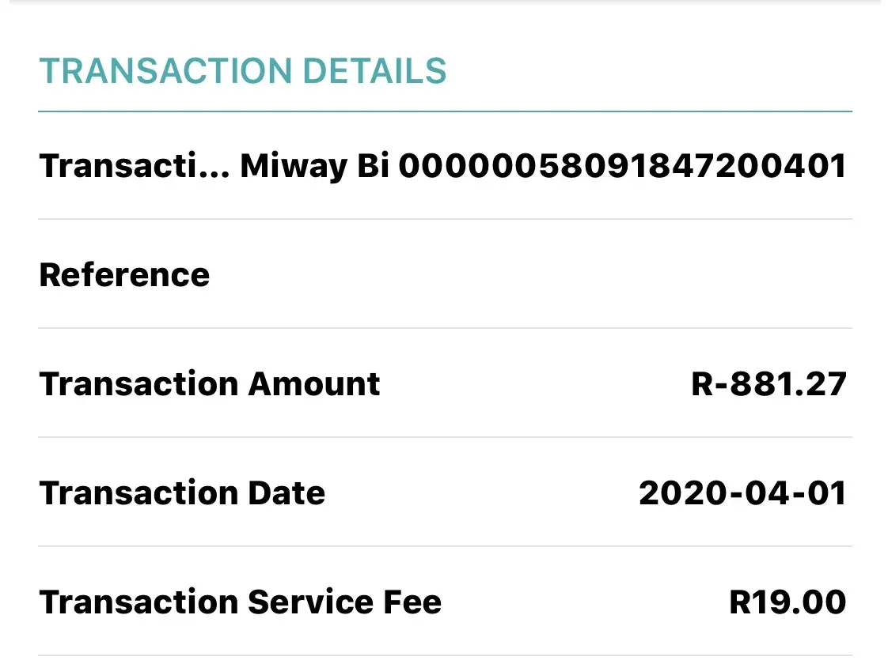Click divider between Transaction Amount and Date
This screenshot has height=664, width=888.
(x=445, y=437)
